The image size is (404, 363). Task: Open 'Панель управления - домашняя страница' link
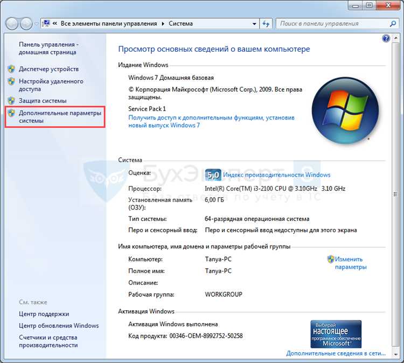(x=48, y=48)
